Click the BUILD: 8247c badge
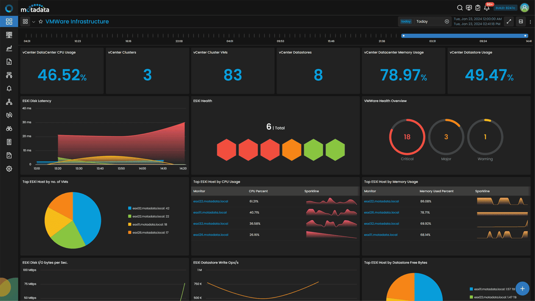535x301 pixels. pos(505,8)
